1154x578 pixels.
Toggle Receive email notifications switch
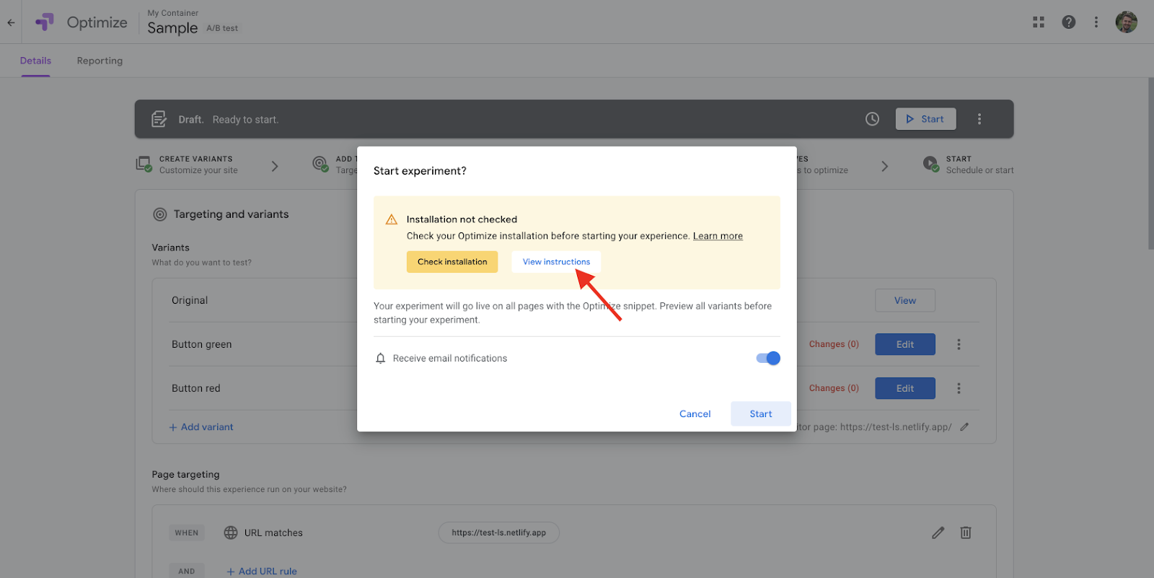pyautogui.click(x=768, y=358)
